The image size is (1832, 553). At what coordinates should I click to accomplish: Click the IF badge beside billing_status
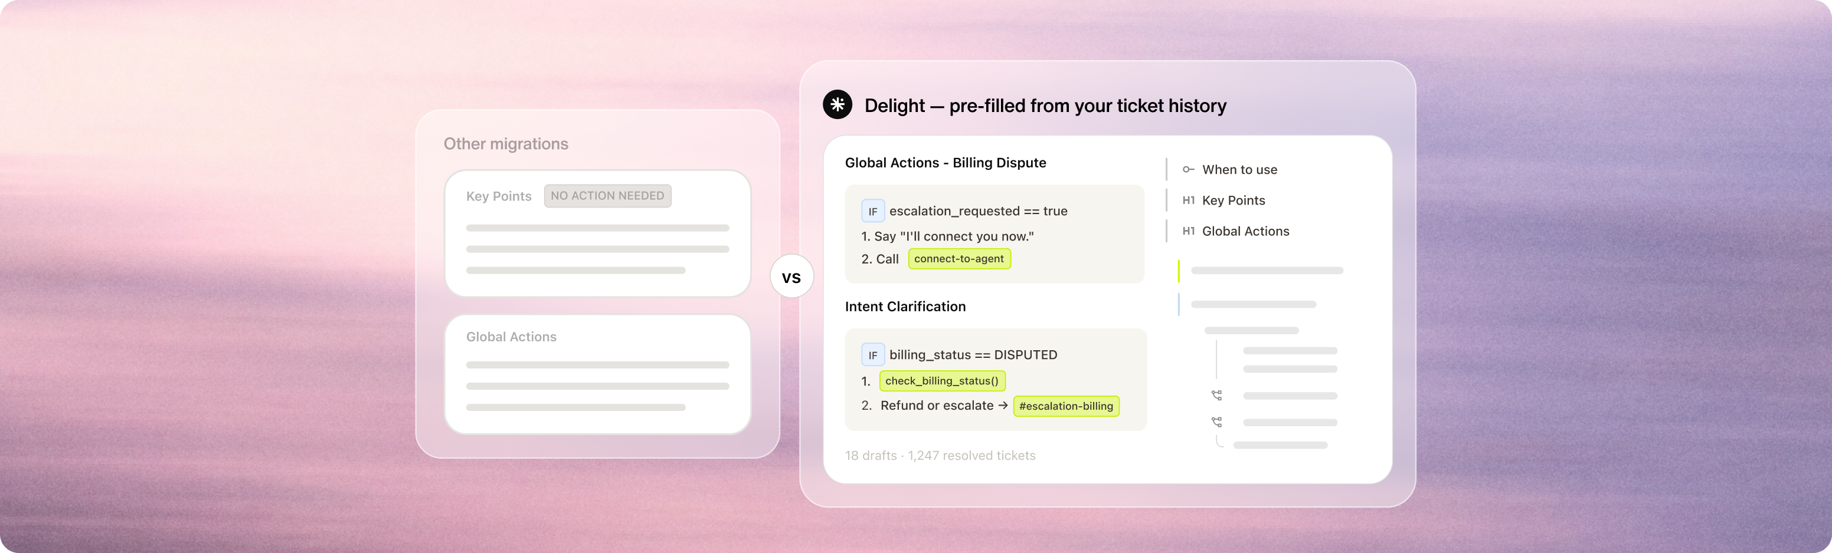(872, 355)
